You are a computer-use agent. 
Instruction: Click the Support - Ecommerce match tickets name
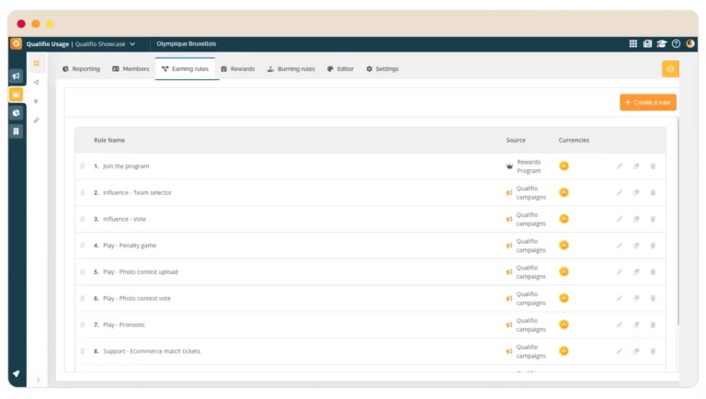tap(152, 351)
